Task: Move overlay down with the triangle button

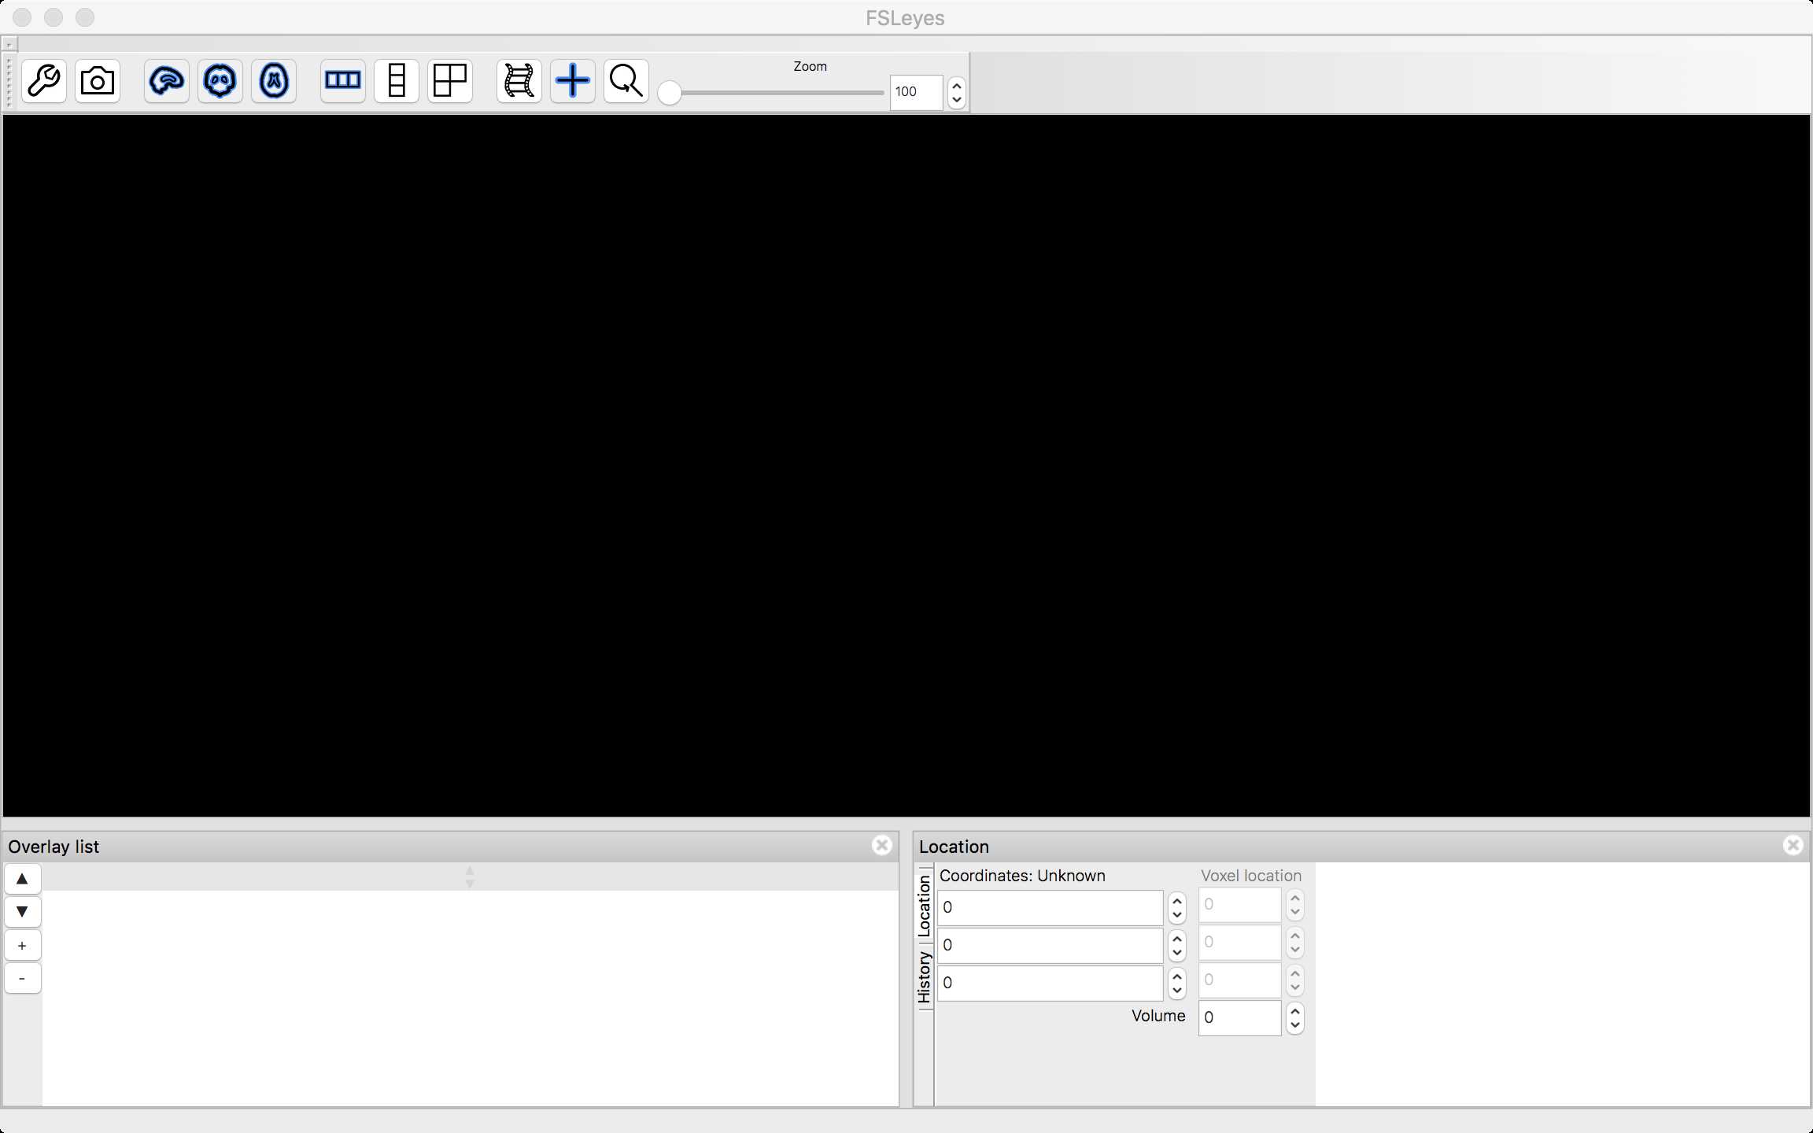Action: (23, 912)
